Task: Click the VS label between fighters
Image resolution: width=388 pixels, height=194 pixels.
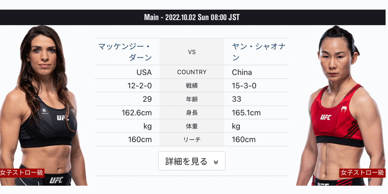Action: [192, 52]
